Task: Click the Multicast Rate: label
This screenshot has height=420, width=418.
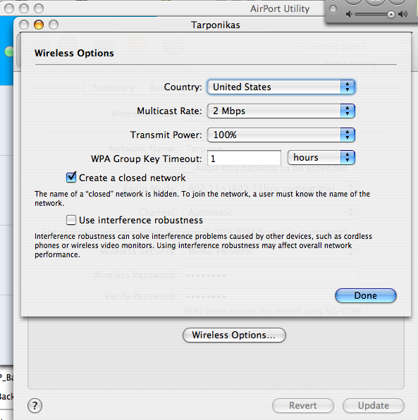Action: [x=169, y=111]
